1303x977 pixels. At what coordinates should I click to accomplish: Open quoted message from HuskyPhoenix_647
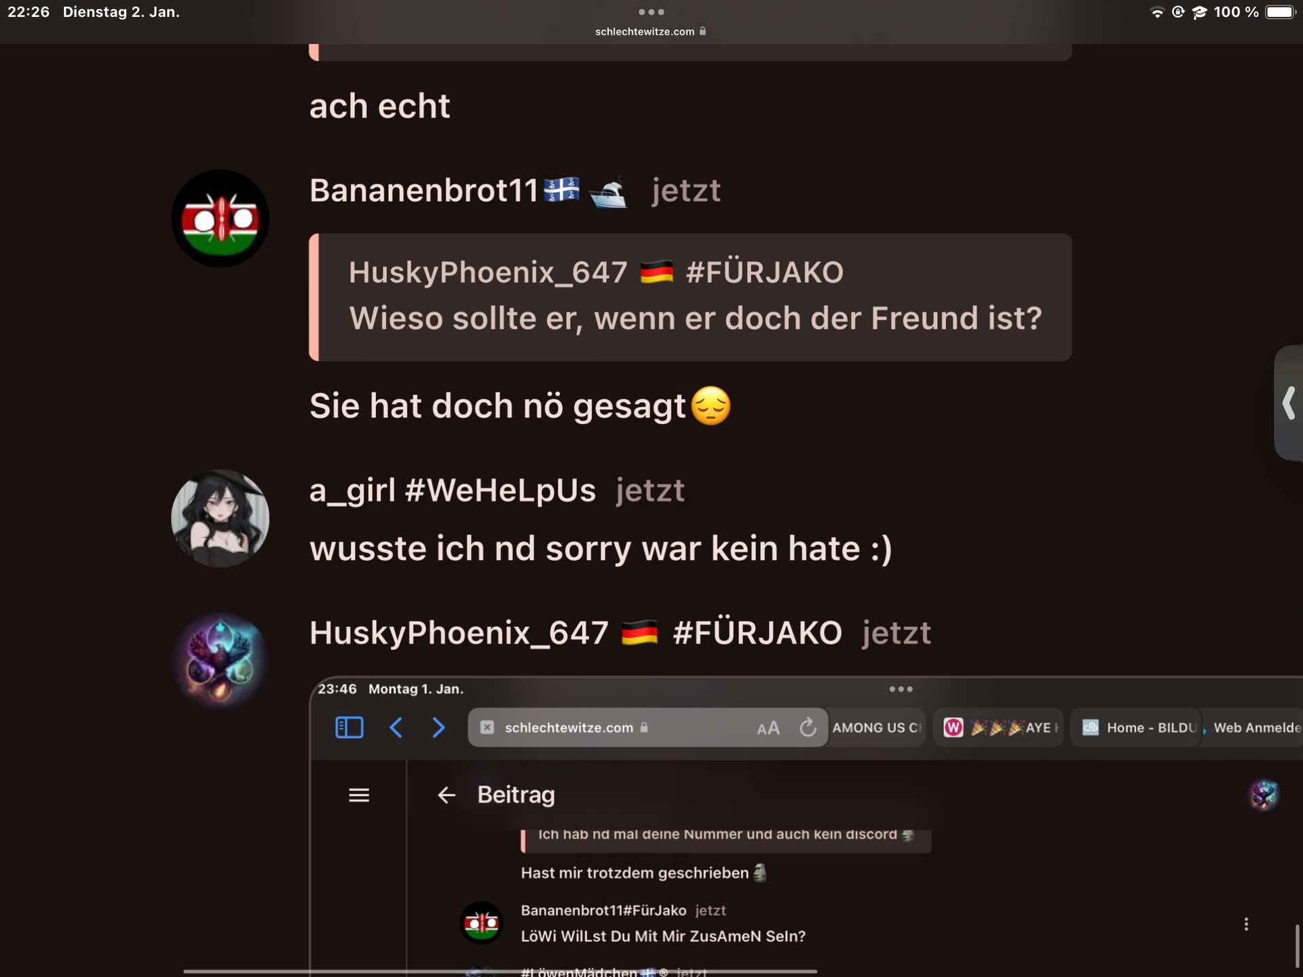click(690, 297)
